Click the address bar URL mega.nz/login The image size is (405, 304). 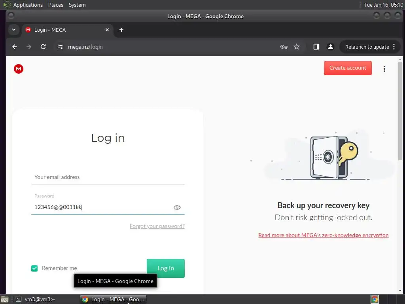[x=85, y=47]
